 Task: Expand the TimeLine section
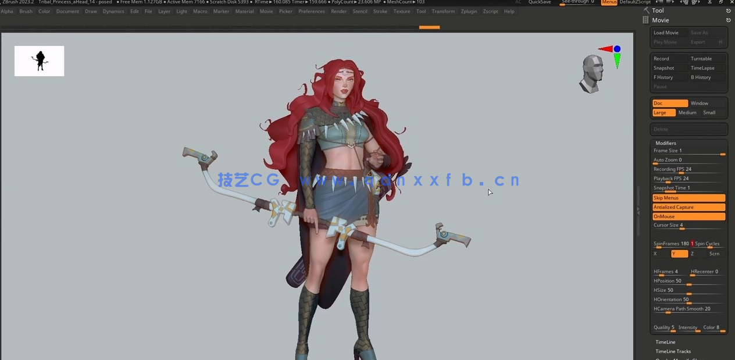coord(665,342)
